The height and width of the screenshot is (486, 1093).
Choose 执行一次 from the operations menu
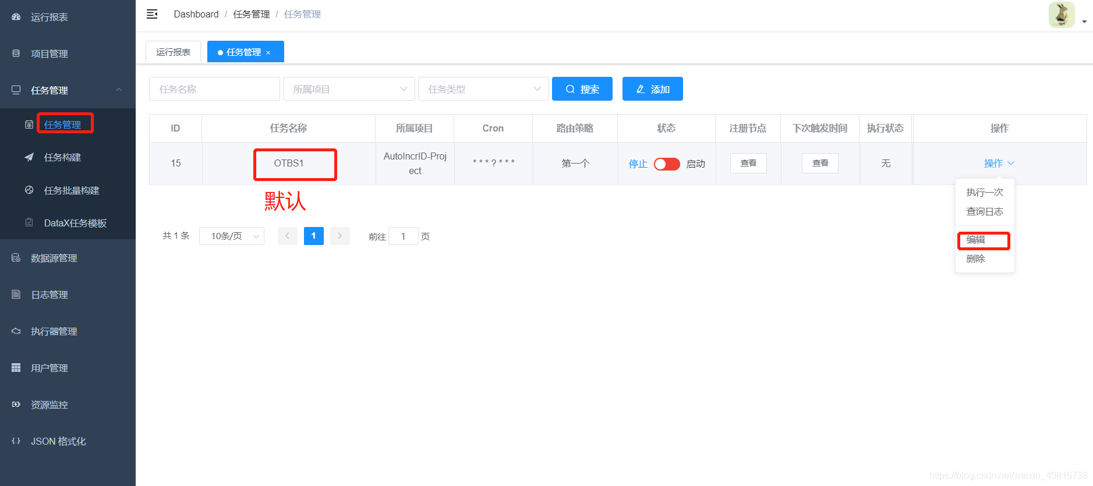click(x=985, y=192)
